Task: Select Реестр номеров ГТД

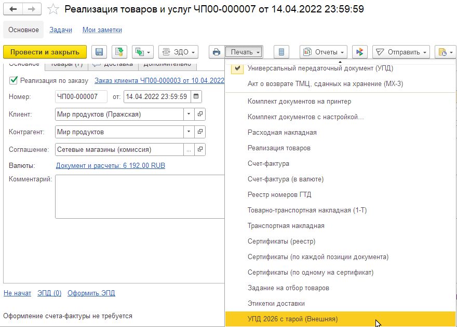Action: coord(340,195)
